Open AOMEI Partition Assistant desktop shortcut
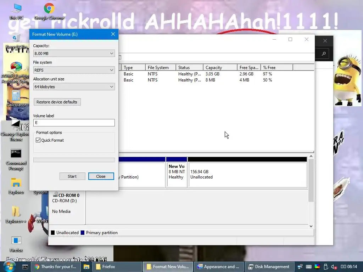363x272 pixels. tap(15, 72)
